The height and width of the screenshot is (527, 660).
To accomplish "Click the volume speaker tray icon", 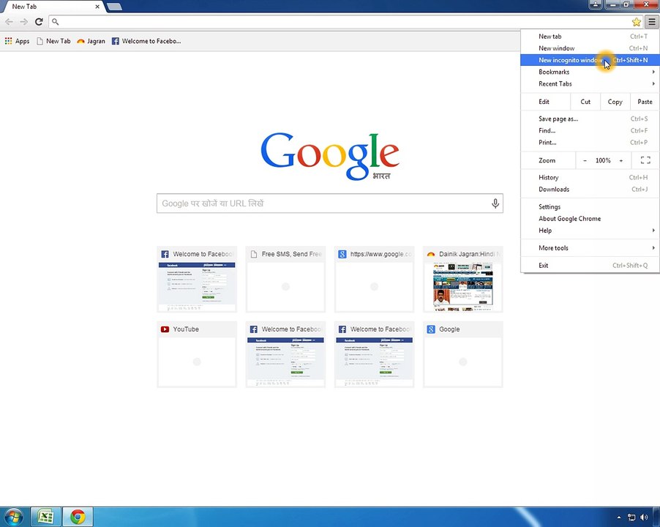I will click(644, 517).
